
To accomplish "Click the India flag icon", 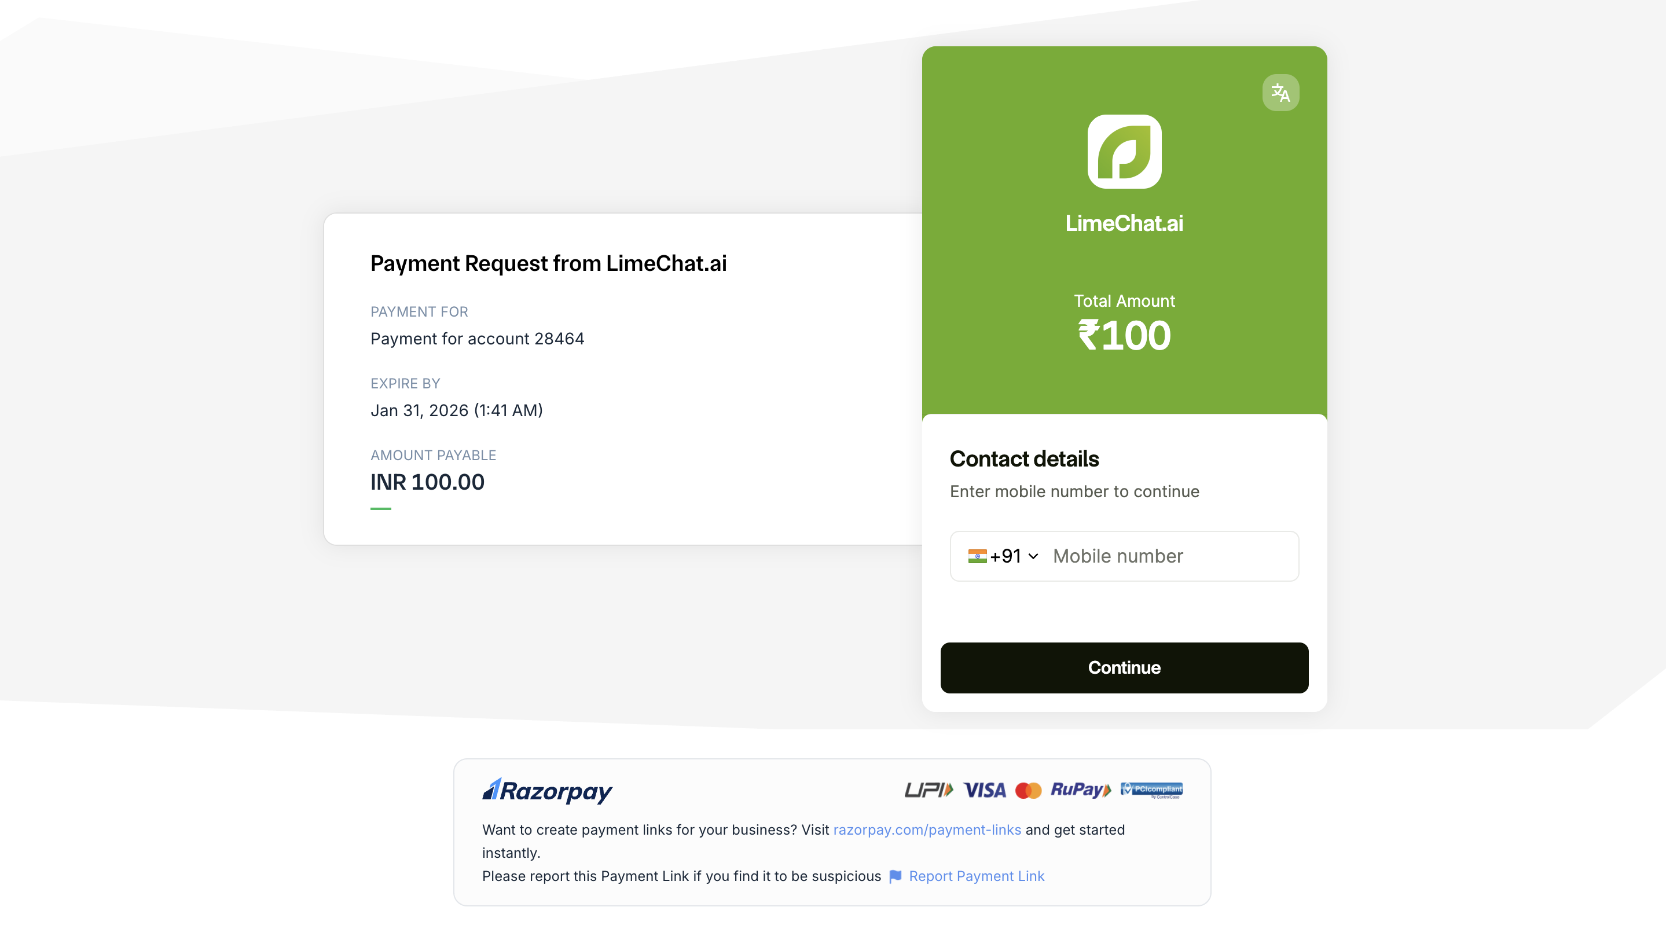I will point(977,556).
